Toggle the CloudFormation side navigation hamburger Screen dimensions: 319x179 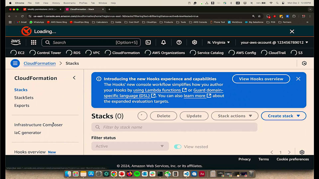[15, 63]
